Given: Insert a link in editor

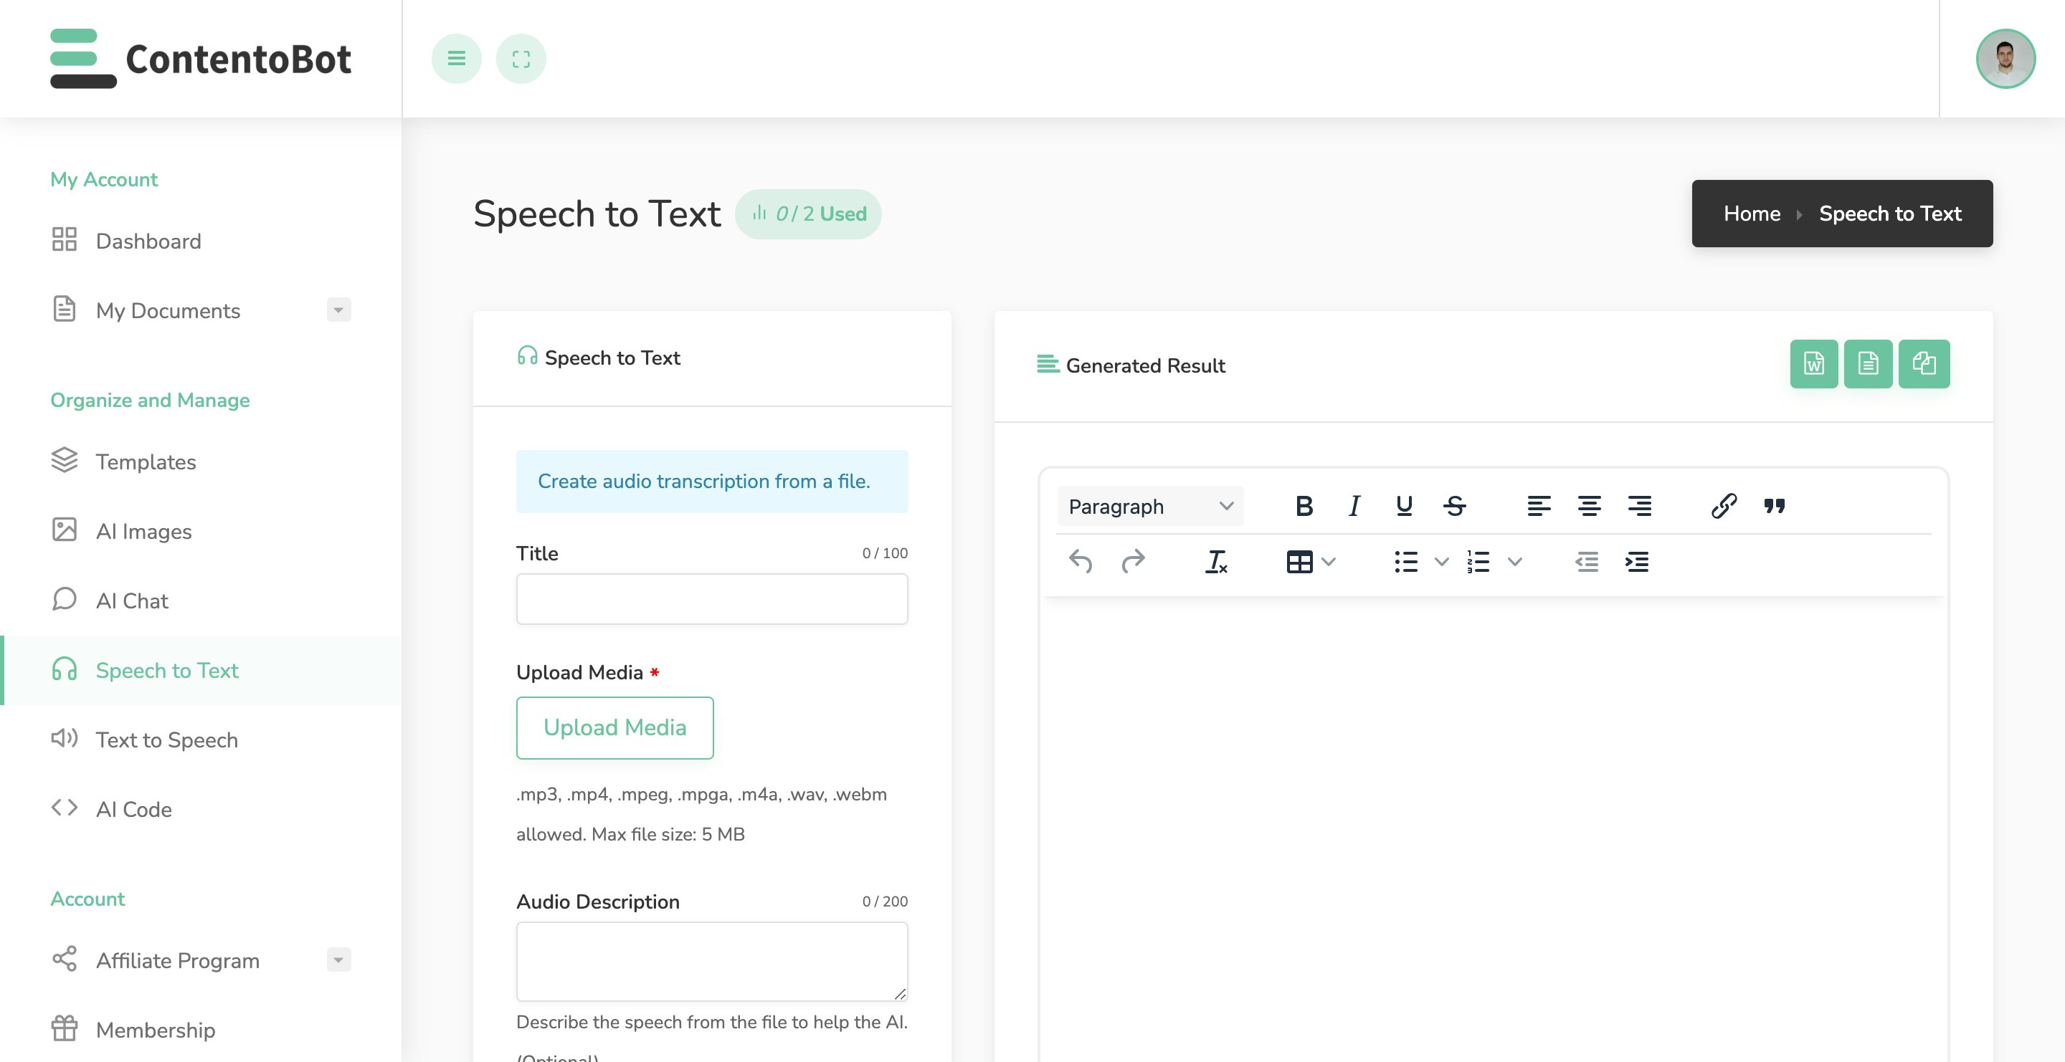Looking at the screenshot, I should (x=1724, y=506).
